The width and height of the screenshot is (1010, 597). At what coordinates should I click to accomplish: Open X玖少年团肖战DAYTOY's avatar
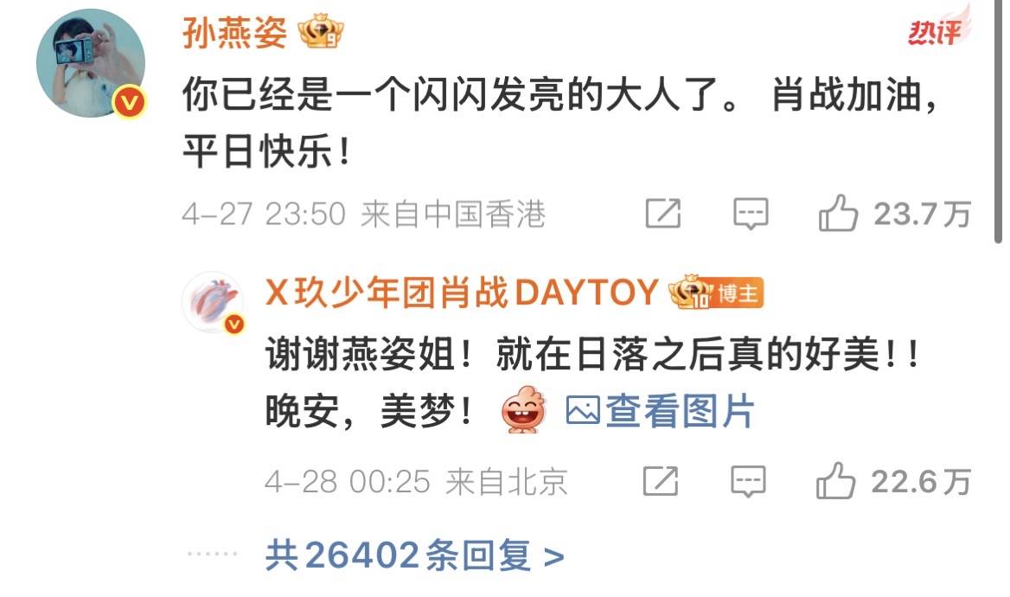214,302
